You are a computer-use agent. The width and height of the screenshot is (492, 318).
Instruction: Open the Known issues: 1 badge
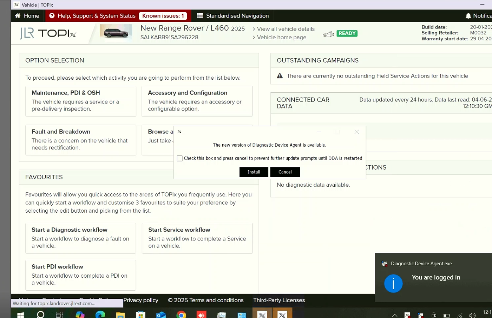pyautogui.click(x=163, y=16)
